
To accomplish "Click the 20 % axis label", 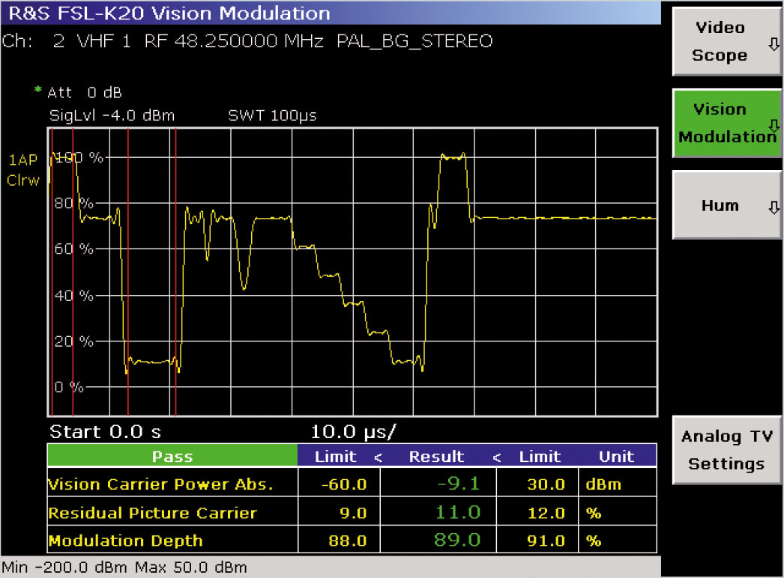I will coord(73,341).
